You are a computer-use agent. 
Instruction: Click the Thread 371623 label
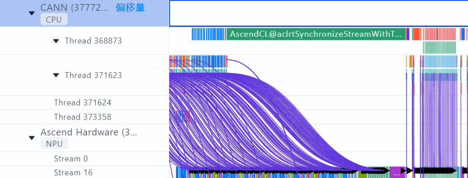[x=93, y=75]
